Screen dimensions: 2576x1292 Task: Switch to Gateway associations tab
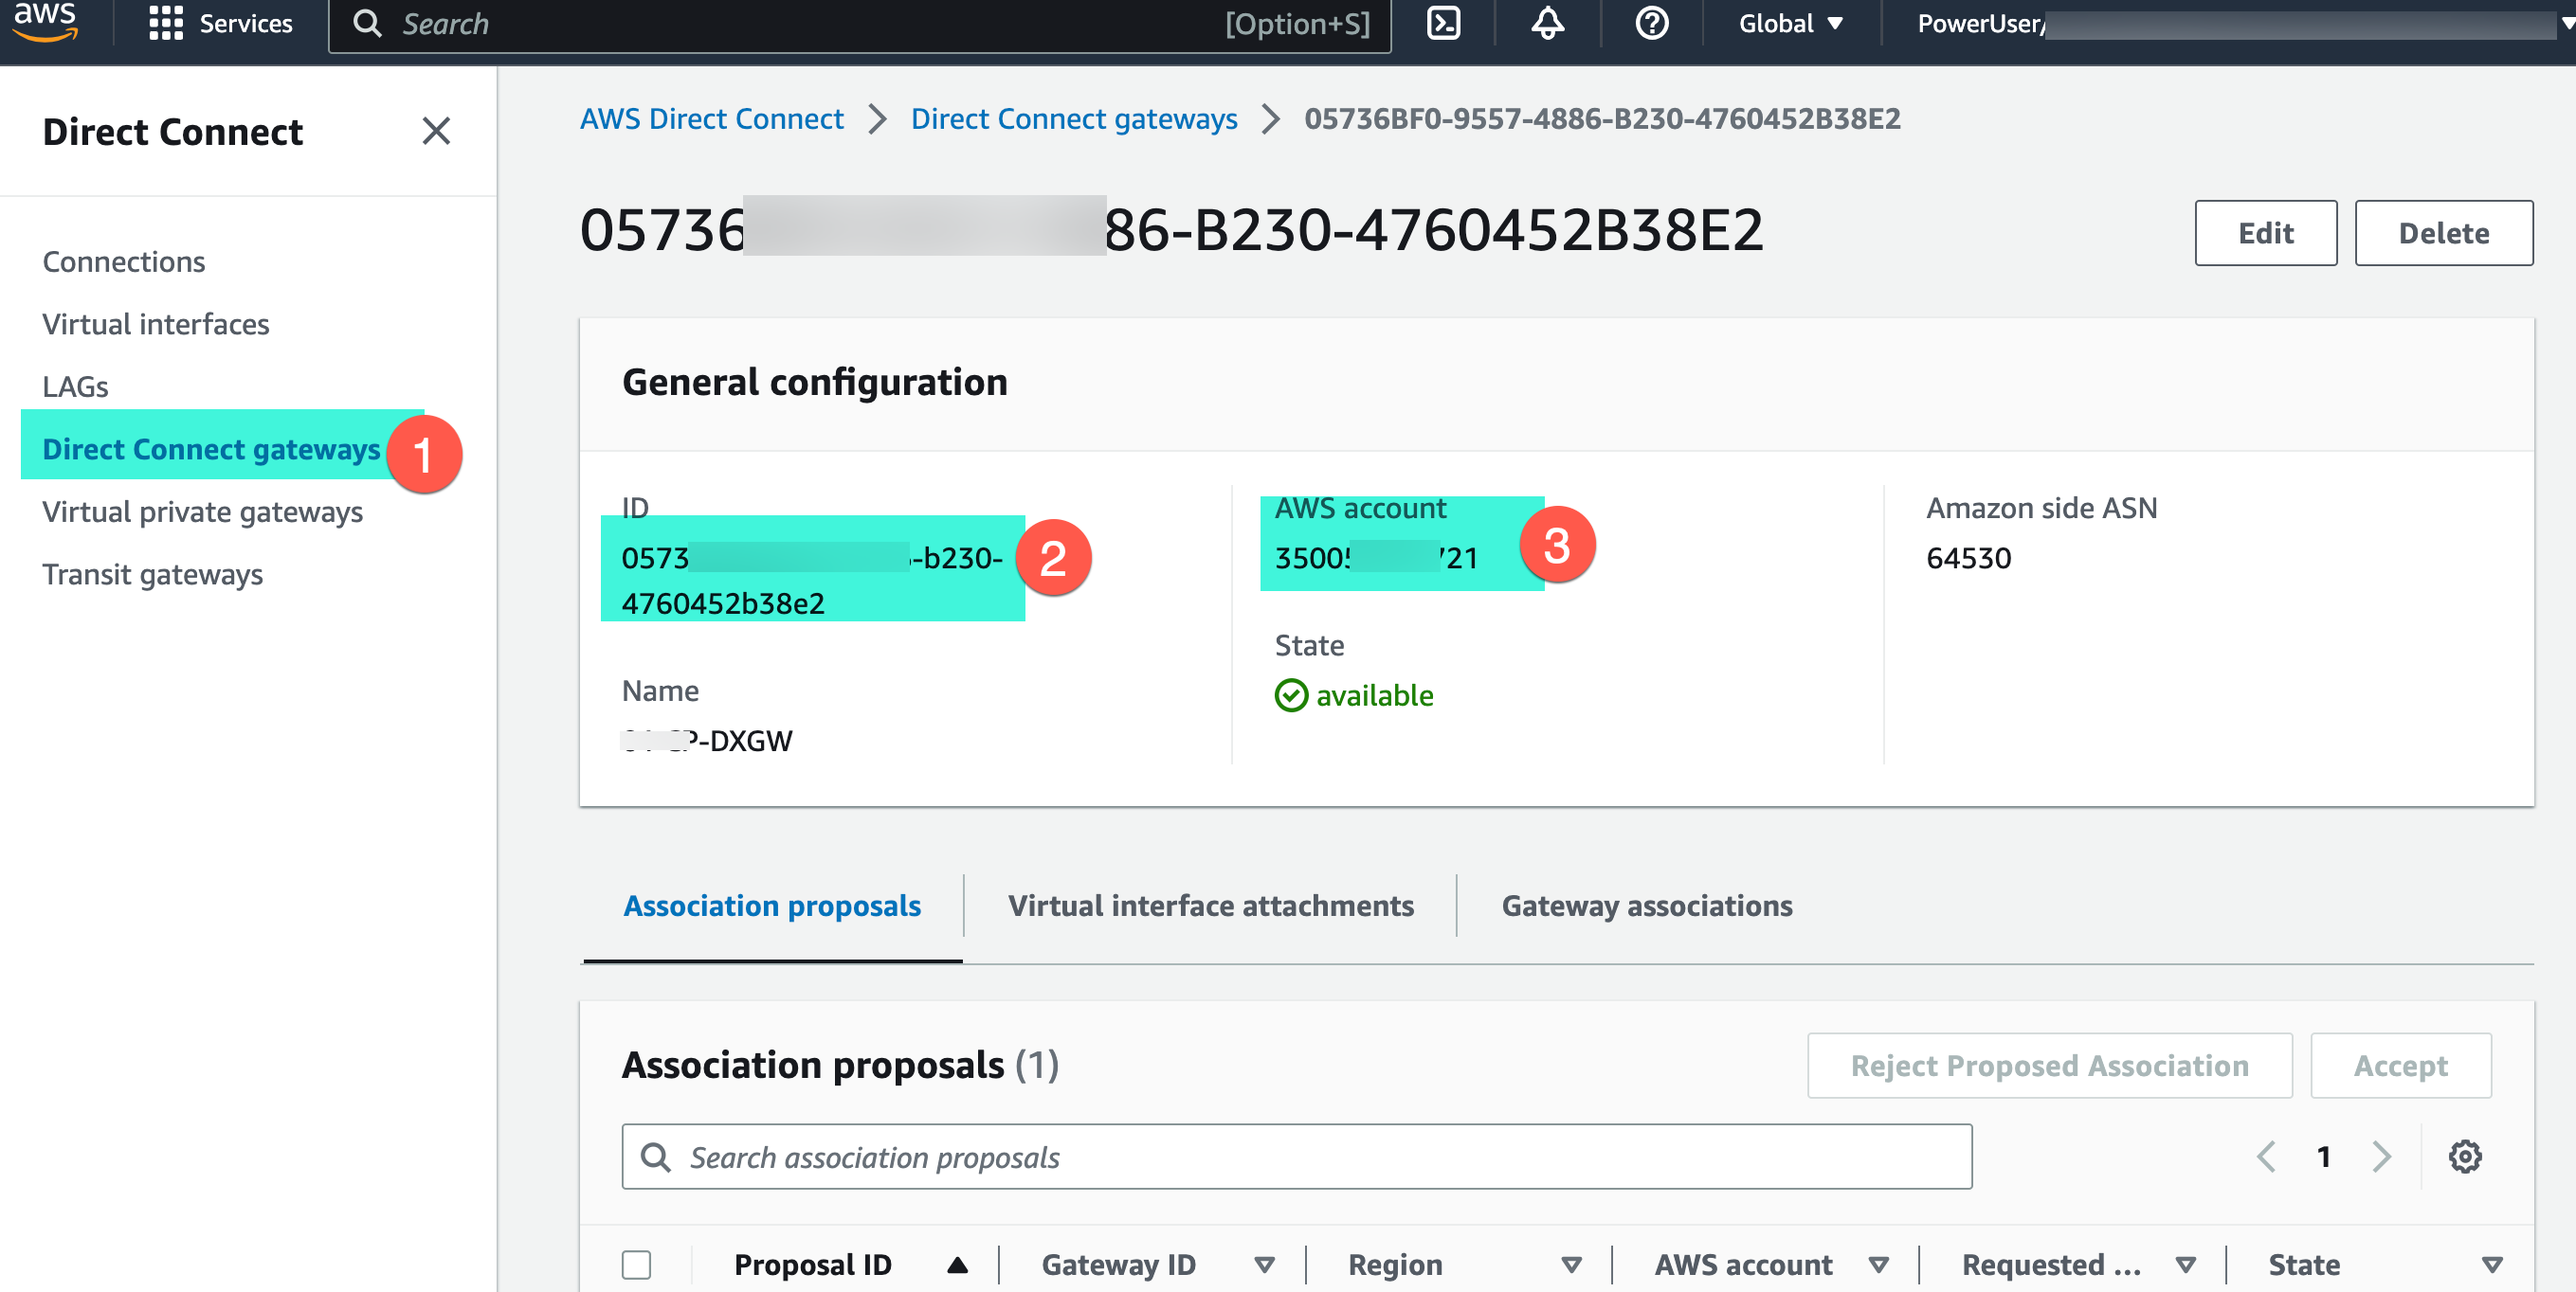(x=1646, y=906)
